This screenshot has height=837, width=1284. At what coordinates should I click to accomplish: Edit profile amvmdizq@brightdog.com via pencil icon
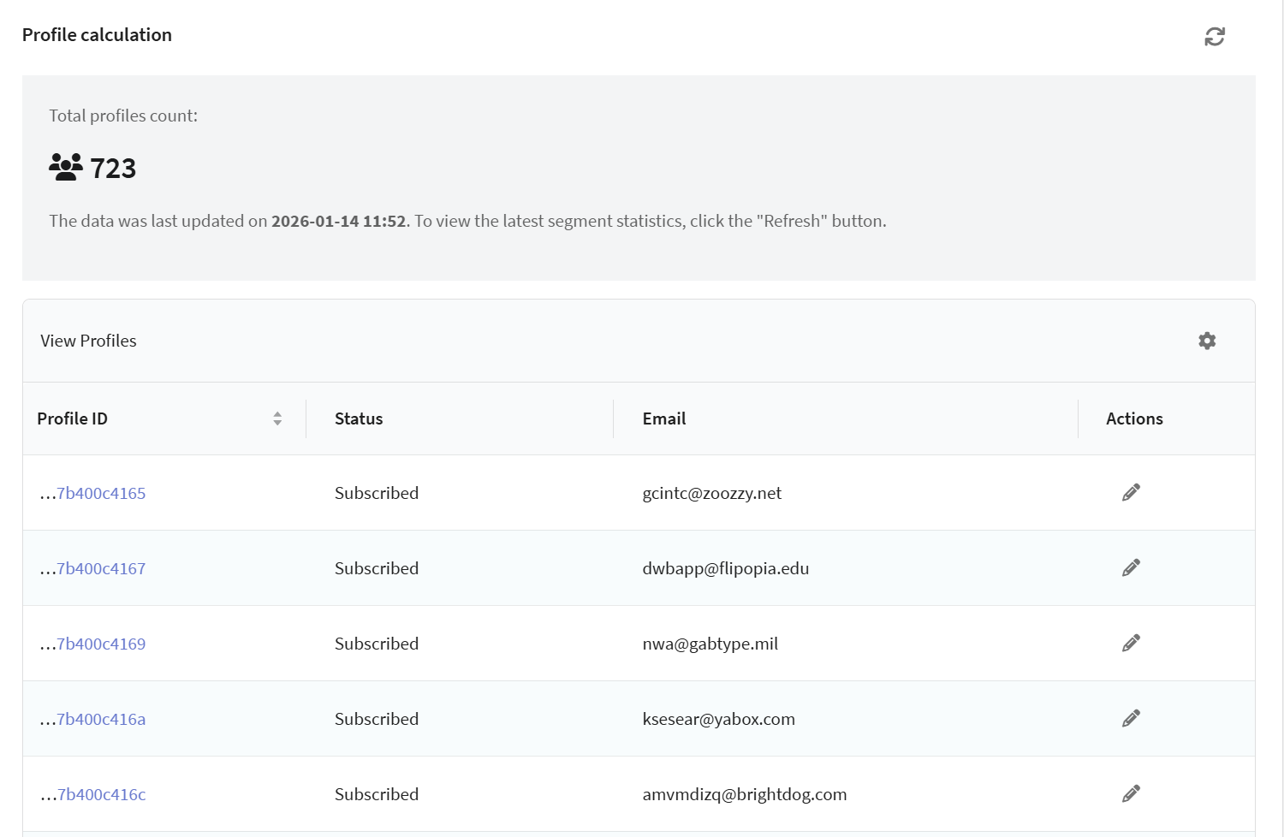tap(1131, 793)
